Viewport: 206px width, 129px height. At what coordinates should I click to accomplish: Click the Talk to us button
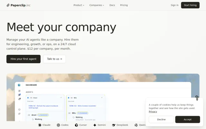(54, 59)
